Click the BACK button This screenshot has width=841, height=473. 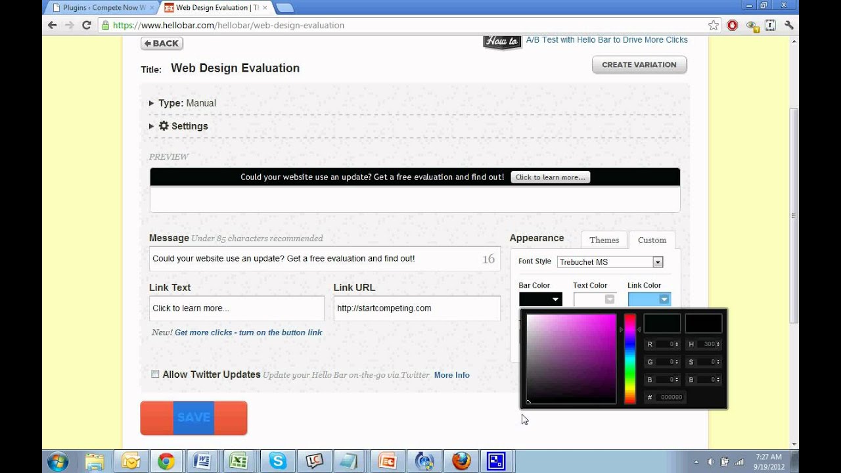tap(162, 43)
